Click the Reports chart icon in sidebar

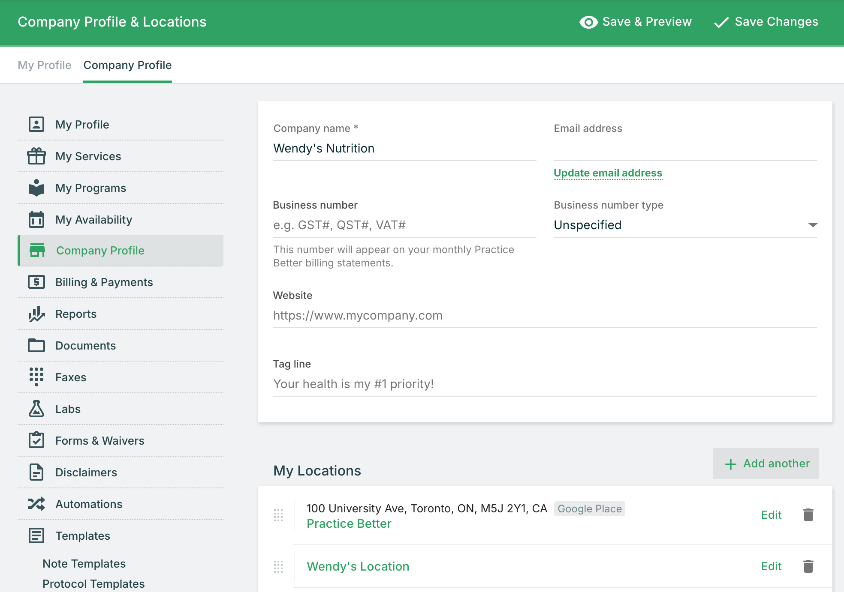coord(36,314)
